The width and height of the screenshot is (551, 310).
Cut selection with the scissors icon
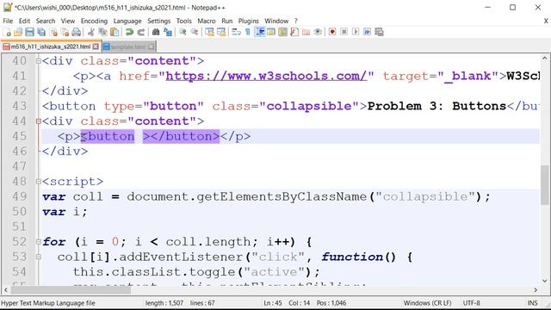91,33
